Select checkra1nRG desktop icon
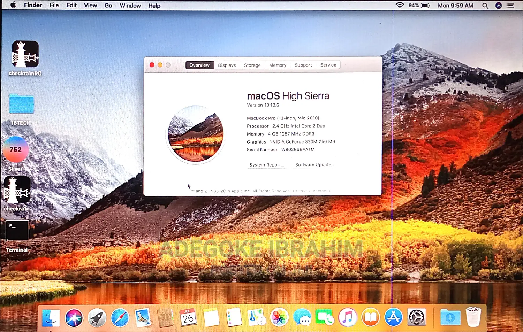 25,58
